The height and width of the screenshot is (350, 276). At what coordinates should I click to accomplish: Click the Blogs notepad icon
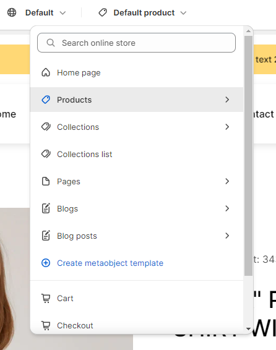pos(46,208)
